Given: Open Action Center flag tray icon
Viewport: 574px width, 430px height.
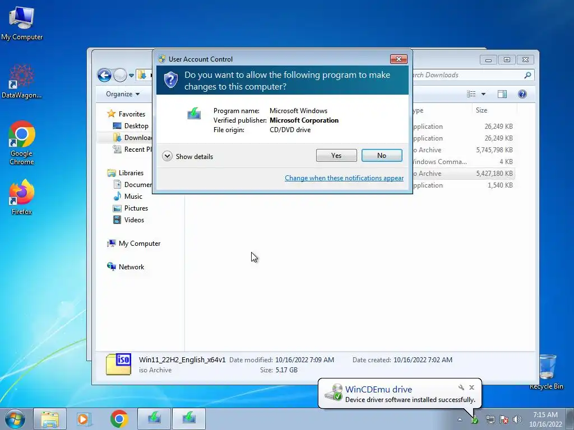Looking at the screenshot, I should (504, 419).
